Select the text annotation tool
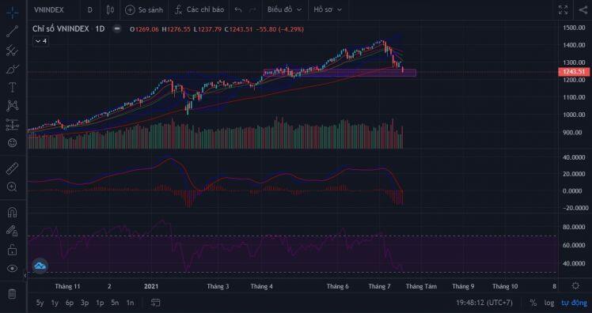 (12, 88)
